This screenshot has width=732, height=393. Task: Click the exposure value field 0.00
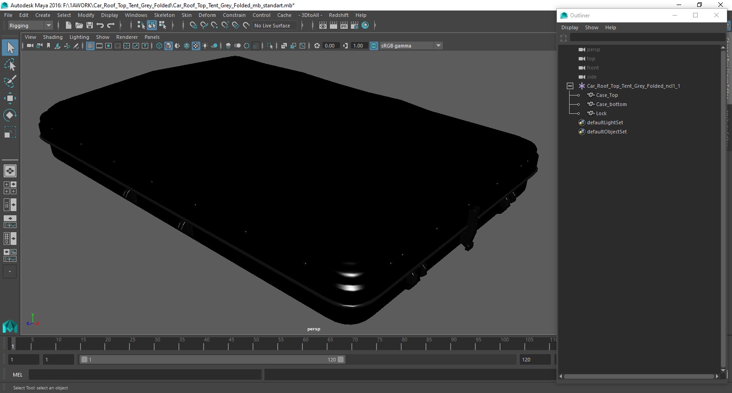[330, 46]
